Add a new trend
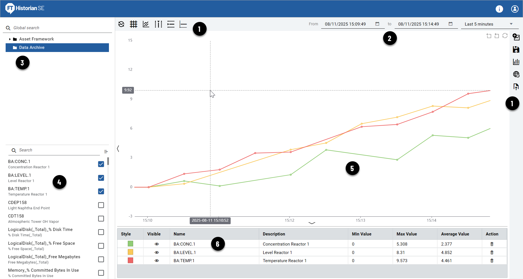 (x=516, y=37)
